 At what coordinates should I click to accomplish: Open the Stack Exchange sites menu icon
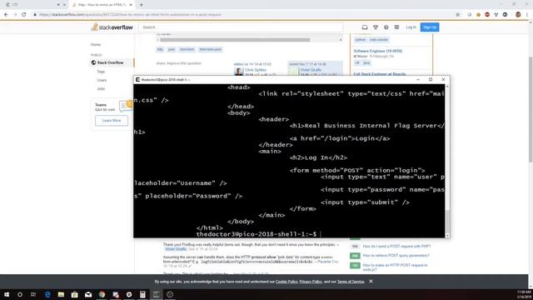pos(396,27)
